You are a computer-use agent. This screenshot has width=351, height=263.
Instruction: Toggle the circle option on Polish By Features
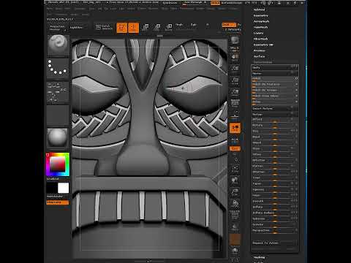tap(296, 84)
